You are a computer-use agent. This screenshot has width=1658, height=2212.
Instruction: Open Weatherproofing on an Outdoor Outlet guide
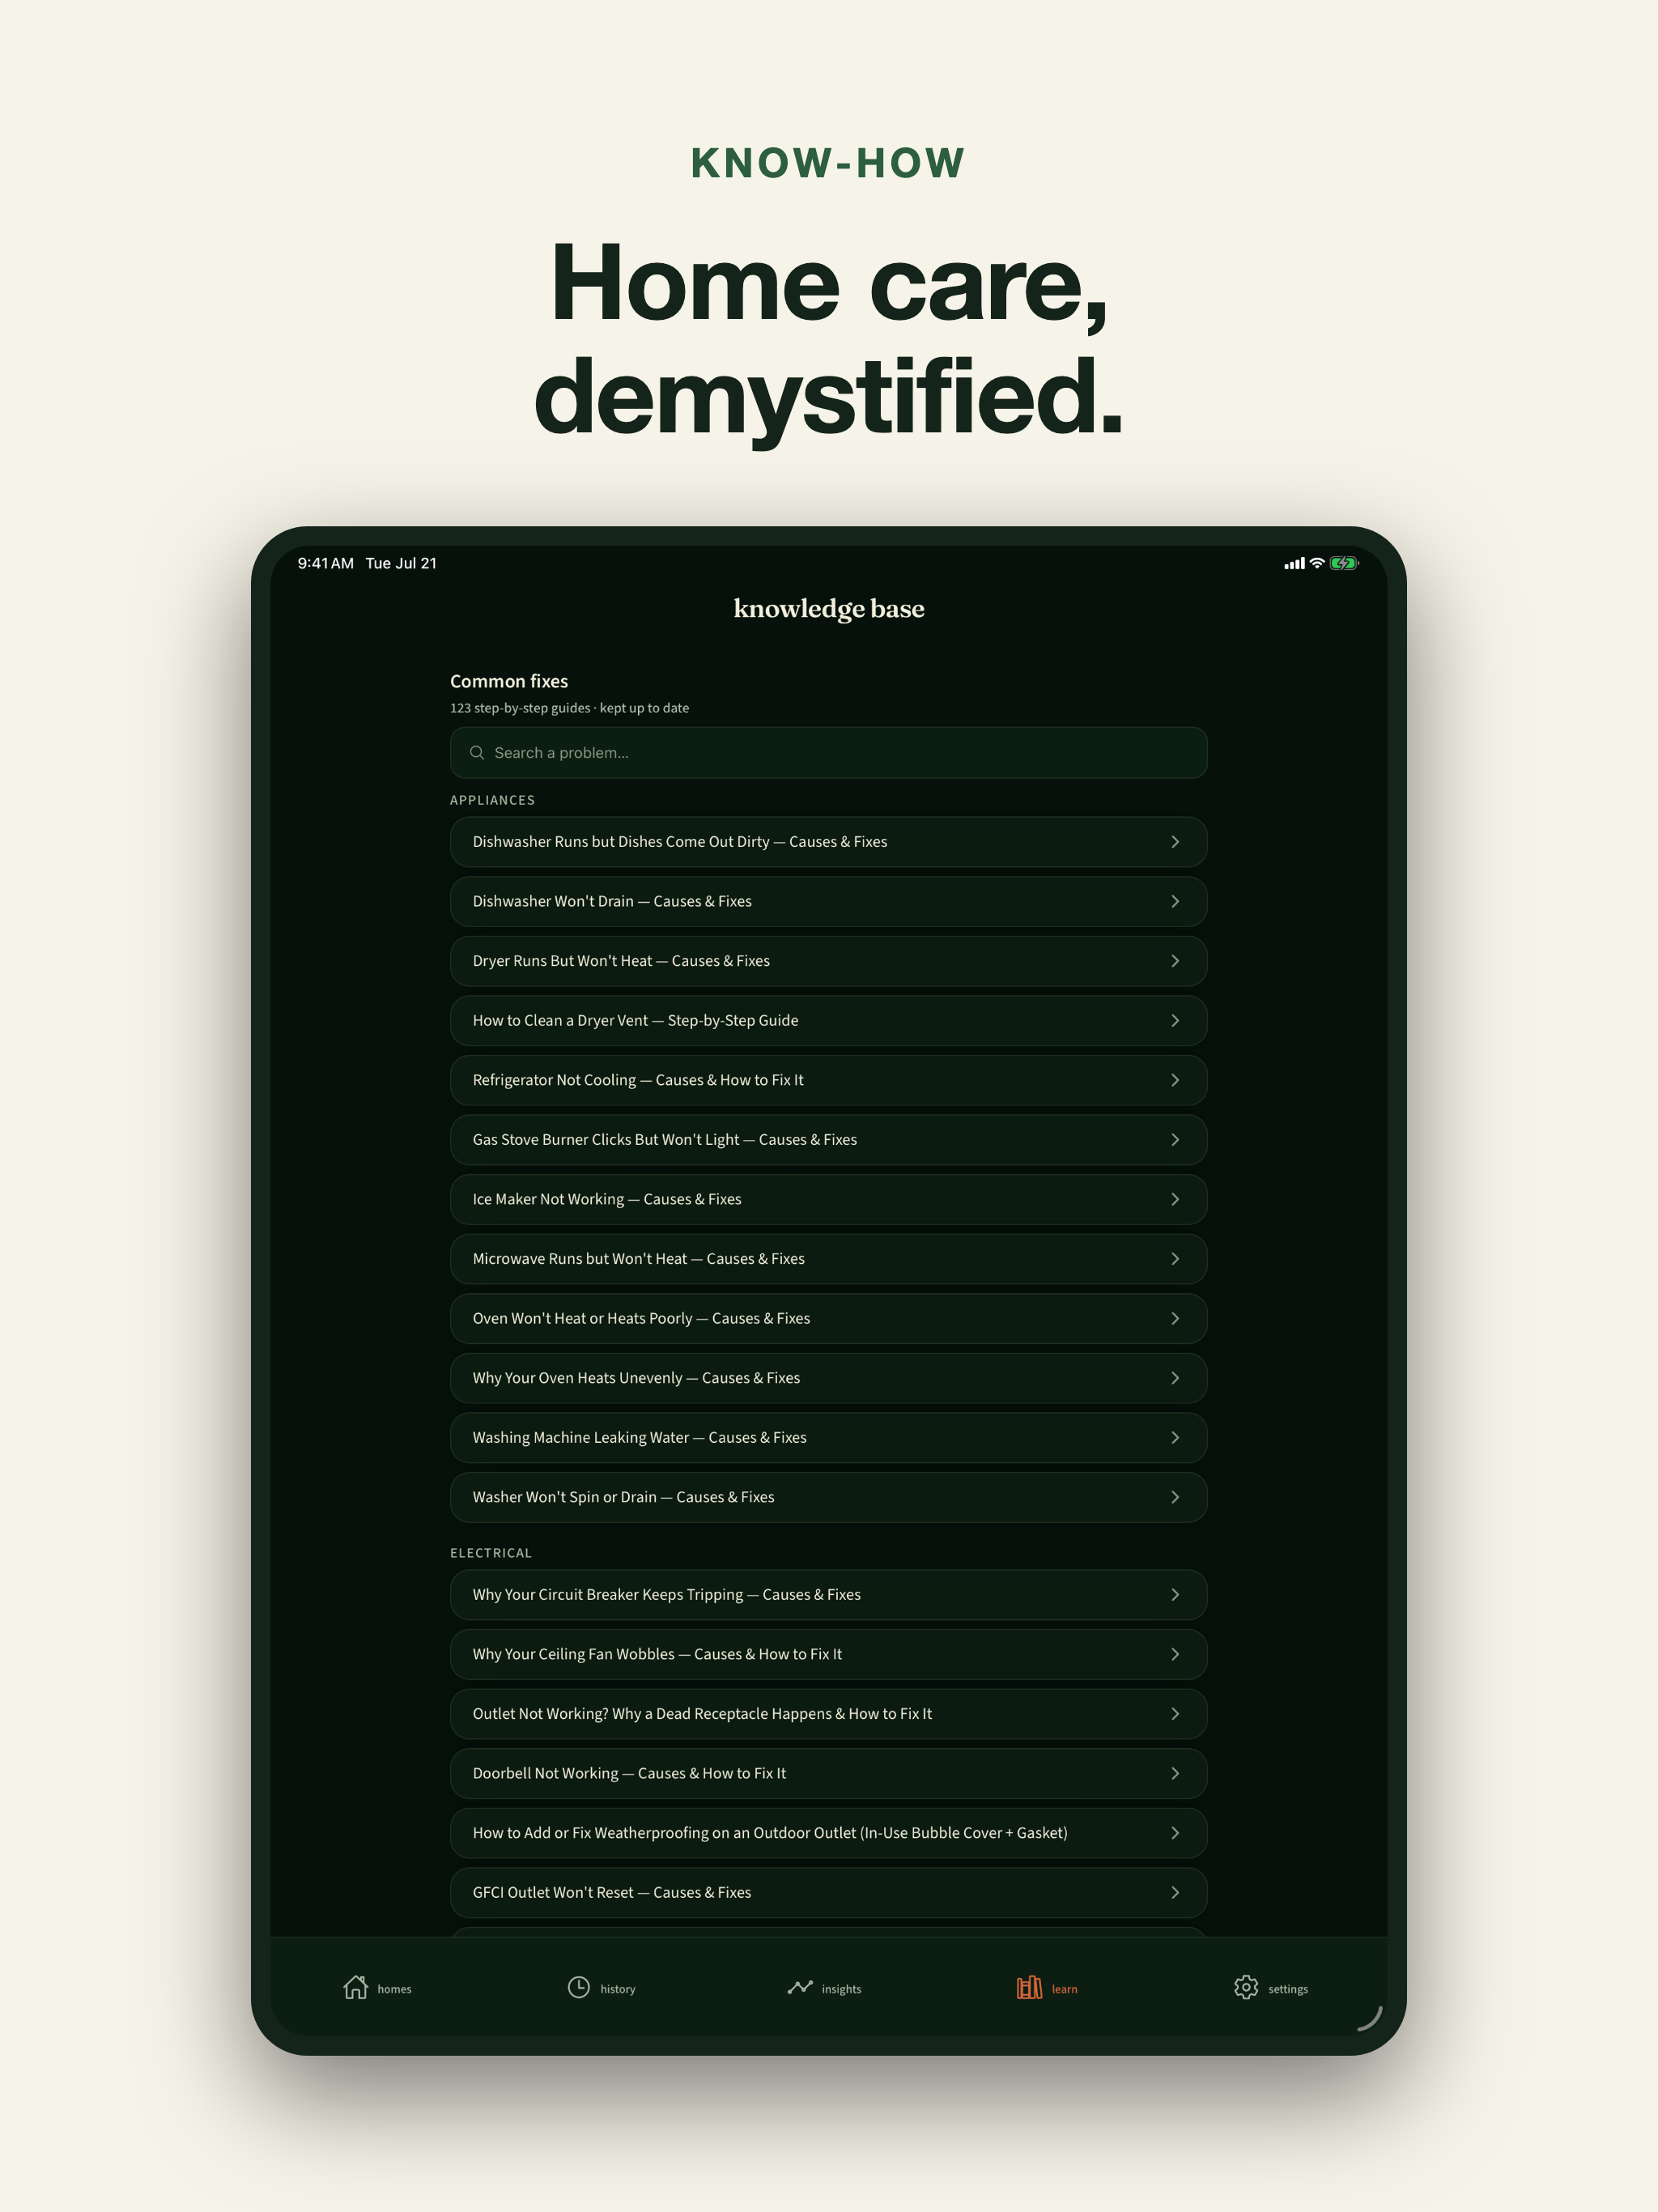828,1833
